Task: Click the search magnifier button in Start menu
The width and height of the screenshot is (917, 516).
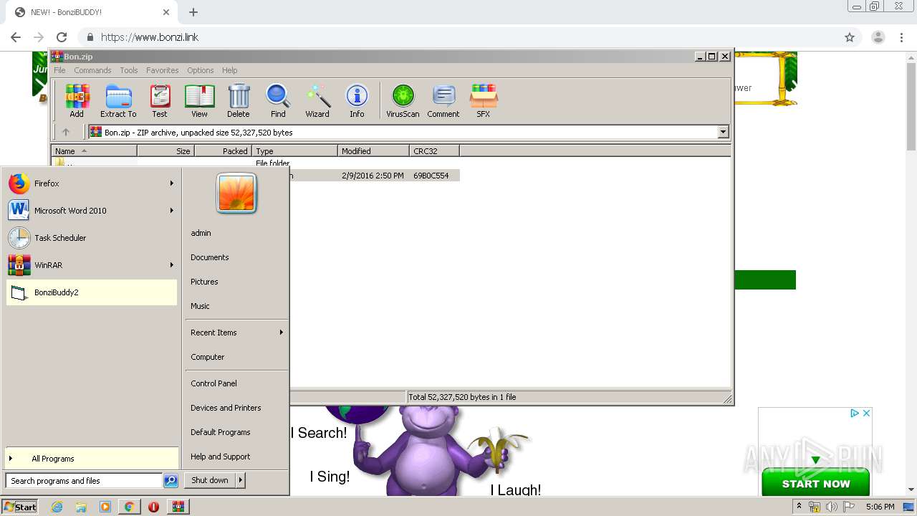Action: tap(171, 481)
